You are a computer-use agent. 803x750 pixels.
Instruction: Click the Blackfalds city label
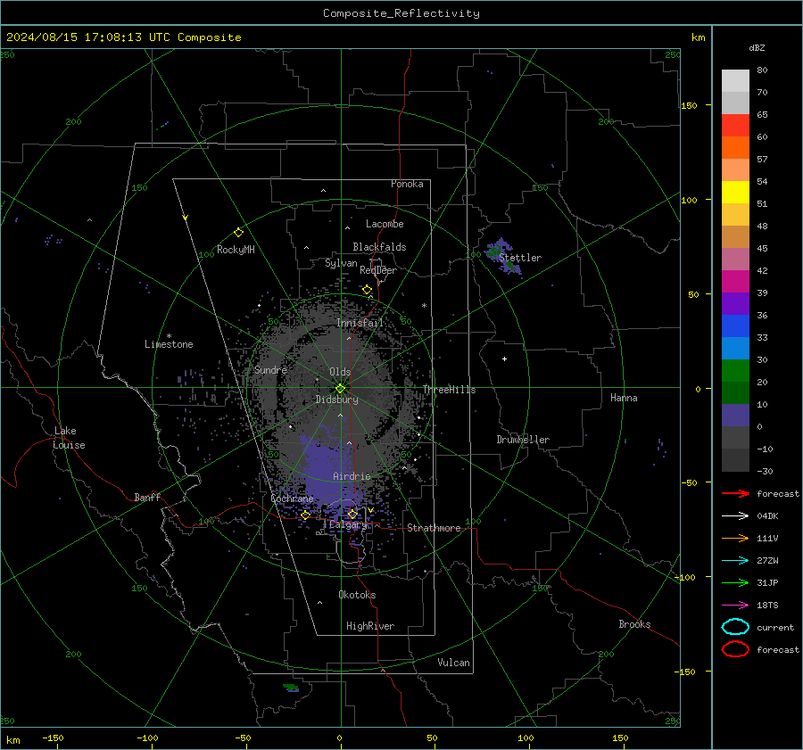pyautogui.click(x=379, y=247)
